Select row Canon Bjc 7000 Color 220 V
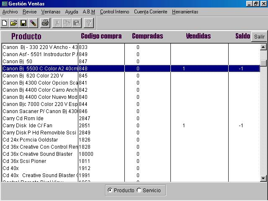 [131, 104]
